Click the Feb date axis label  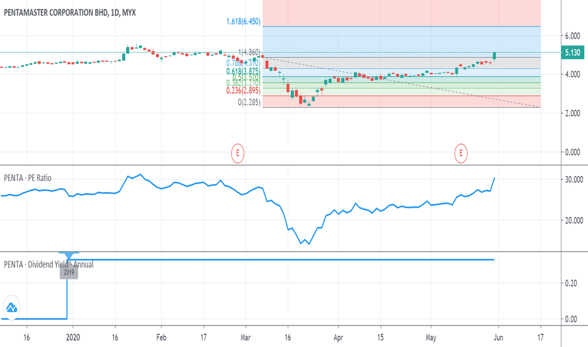[162, 338]
